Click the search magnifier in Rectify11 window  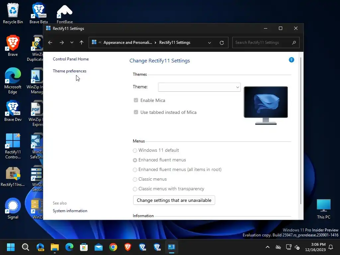click(294, 42)
